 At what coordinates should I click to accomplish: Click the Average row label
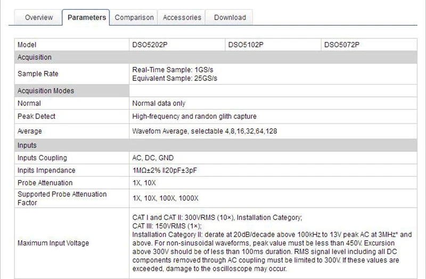coord(30,131)
